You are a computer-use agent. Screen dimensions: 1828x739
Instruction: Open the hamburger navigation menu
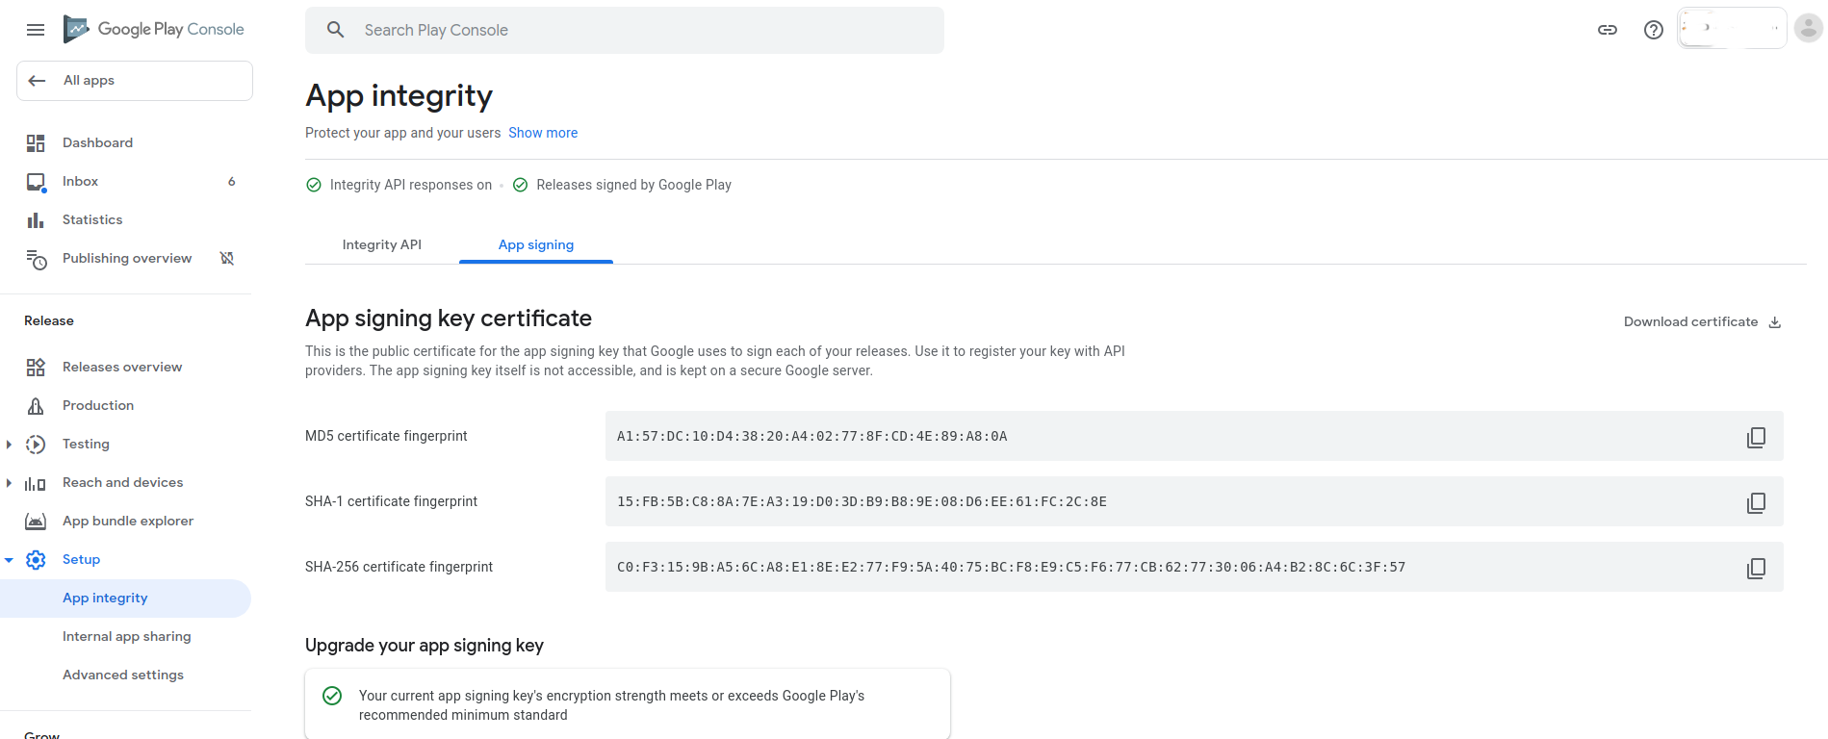click(x=36, y=29)
